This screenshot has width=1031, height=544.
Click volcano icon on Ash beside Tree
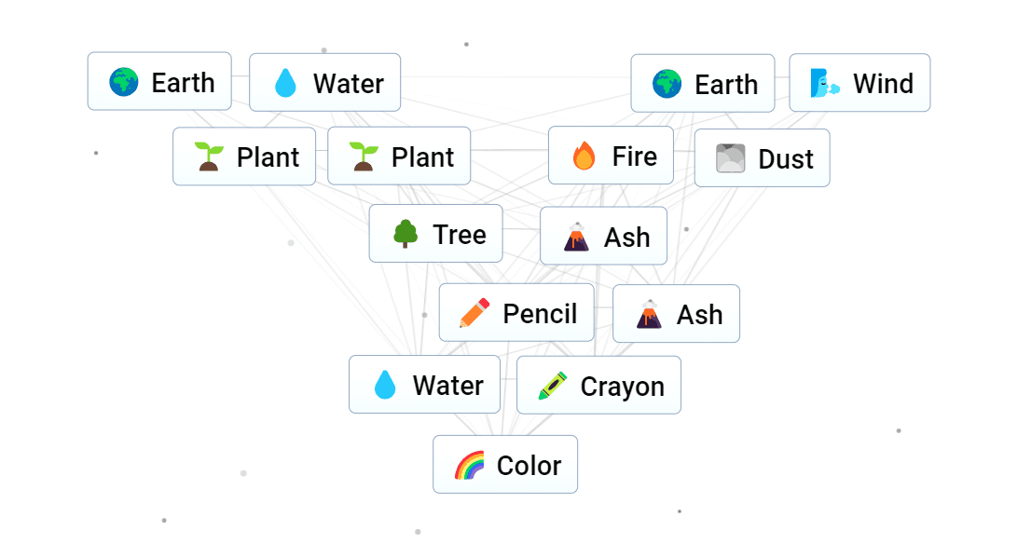[576, 237]
